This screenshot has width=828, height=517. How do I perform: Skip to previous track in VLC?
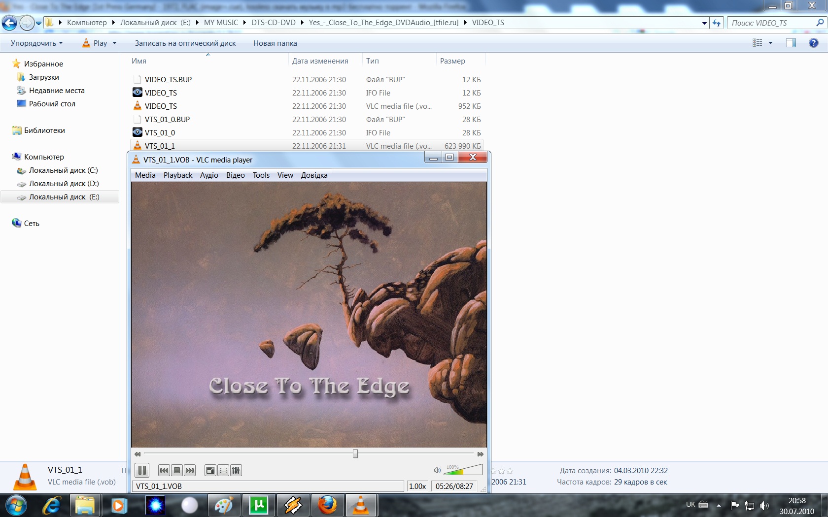(x=164, y=470)
